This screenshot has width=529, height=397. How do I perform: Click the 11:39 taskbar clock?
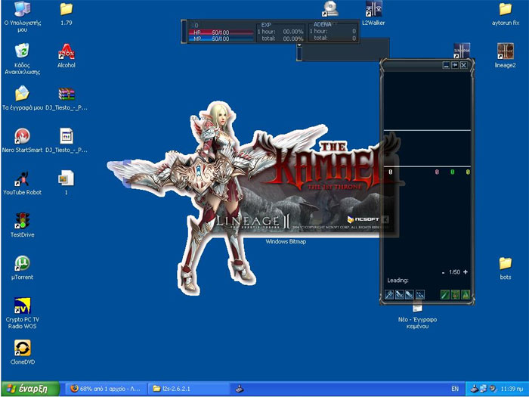[512, 389]
